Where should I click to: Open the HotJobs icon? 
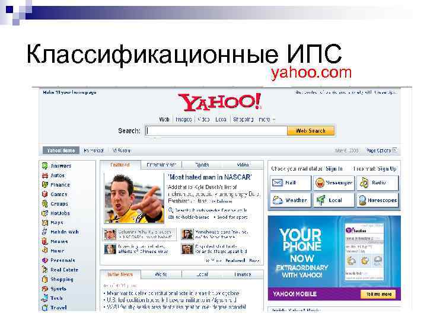tap(44, 213)
